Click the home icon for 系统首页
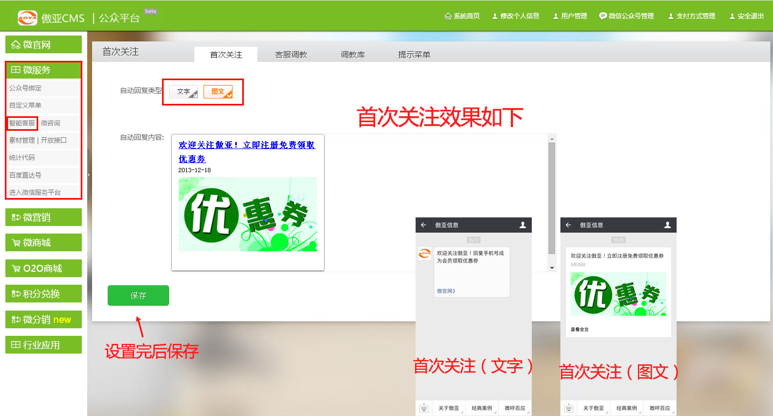 pos(448,16)
